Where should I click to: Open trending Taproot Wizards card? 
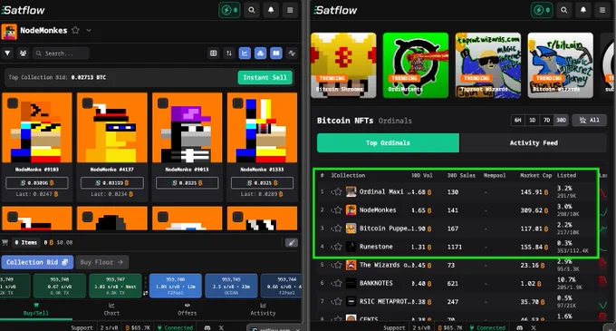(x=488, y=65)
